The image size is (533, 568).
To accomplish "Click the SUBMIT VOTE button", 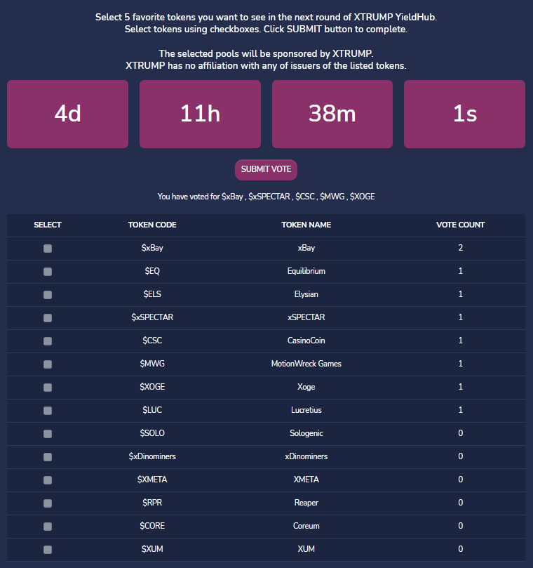I will click(x=266, y=169).
